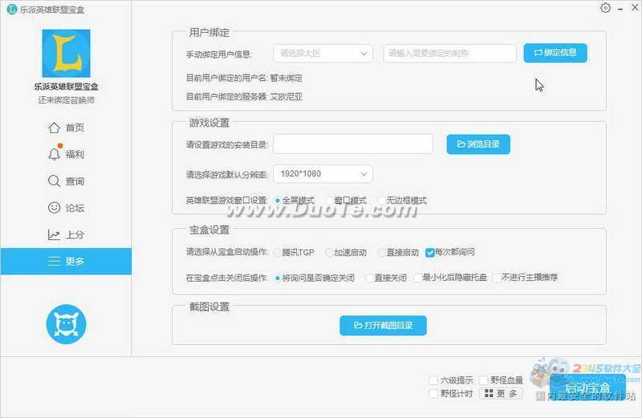Open the 1920*1080 resolution dropdown
This screenshot has width=642, height=418.
(x=323, y=173)
